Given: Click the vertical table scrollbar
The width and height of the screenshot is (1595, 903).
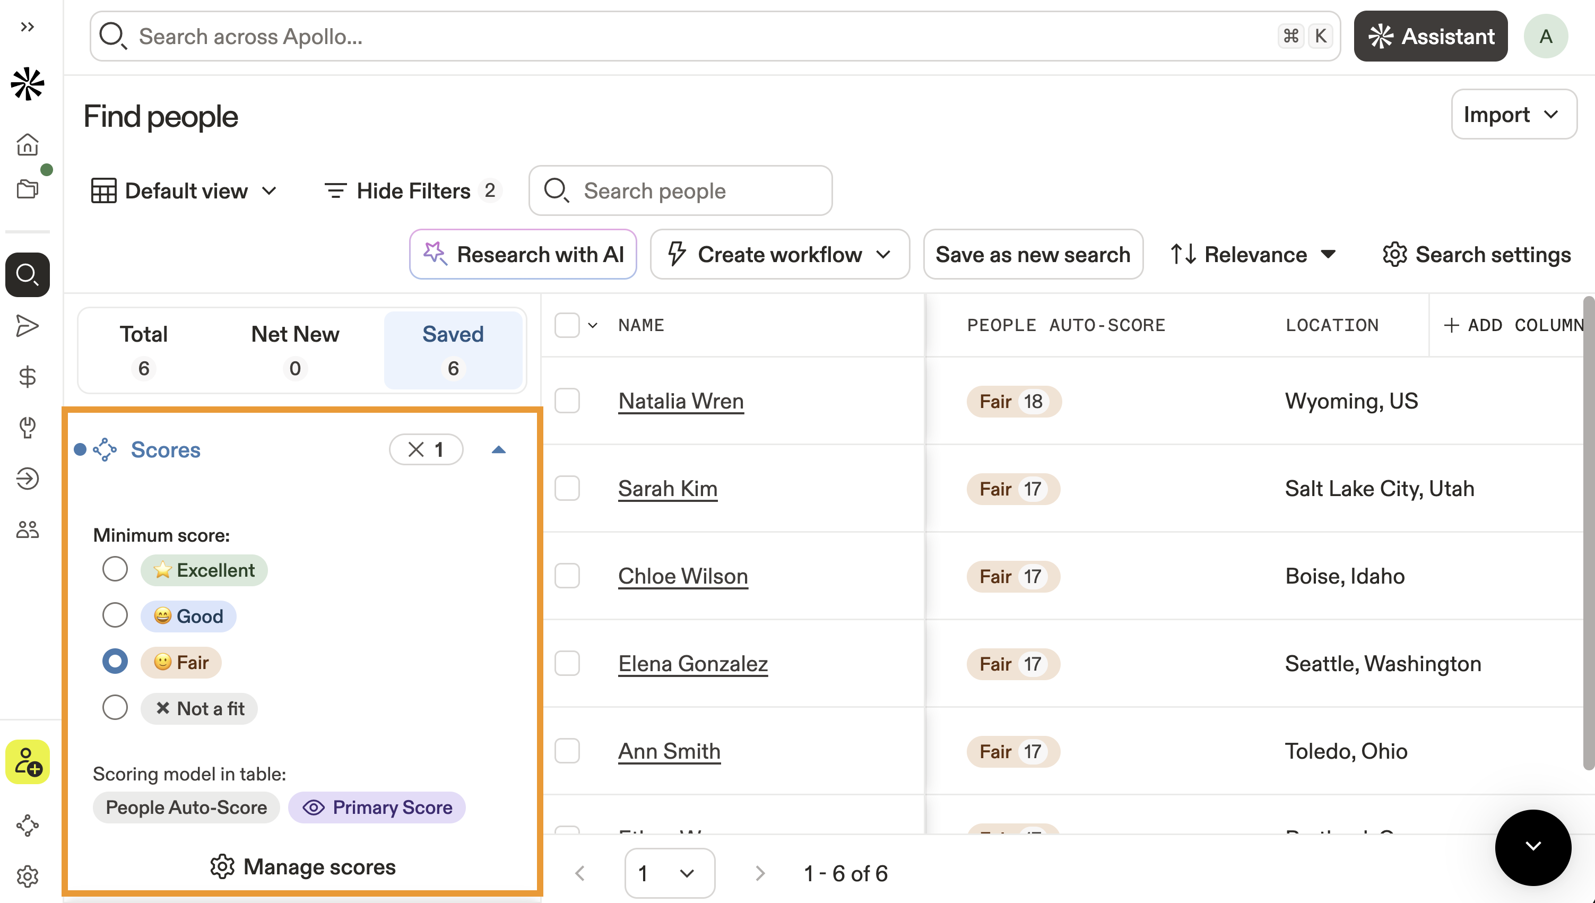Looking at the screenshot, I should click(x=1588, y=533).
